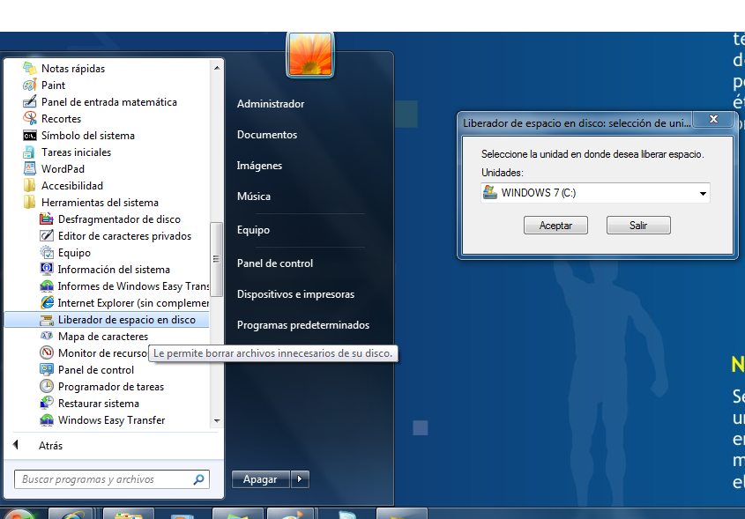745x519 pixels.
Task: Close the Liberador de espacio dialog
Action: pyautogui.click(x=713, y=119)
